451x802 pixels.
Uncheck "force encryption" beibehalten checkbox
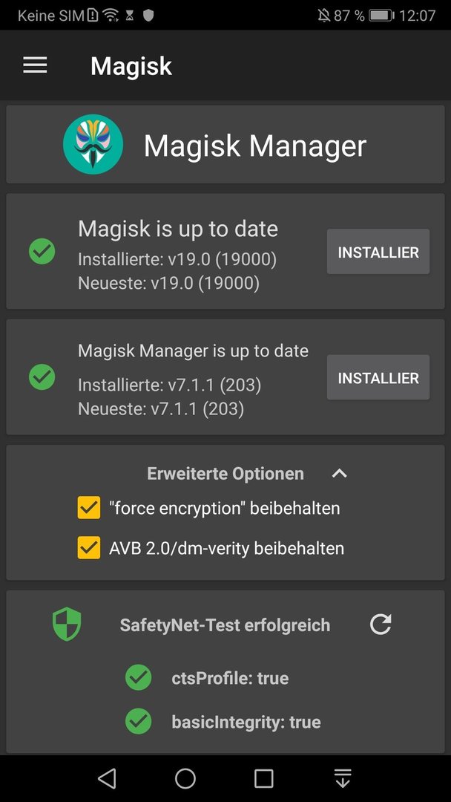[x=89, y=508]
